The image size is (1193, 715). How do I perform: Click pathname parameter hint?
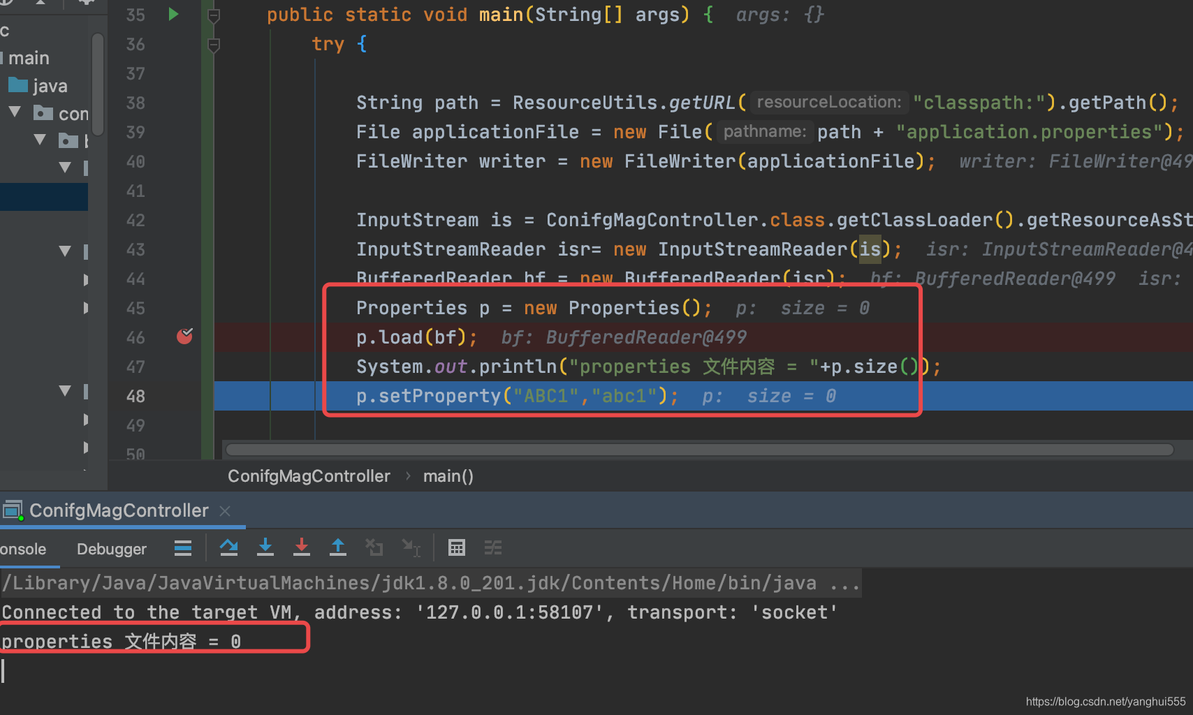pos(765,132)
